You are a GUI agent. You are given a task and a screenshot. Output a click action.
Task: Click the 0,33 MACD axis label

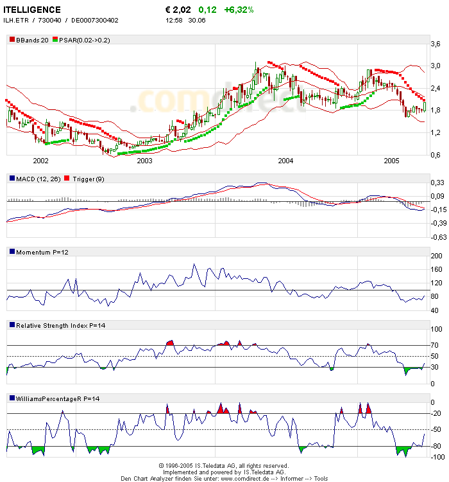tap(437, 183)
